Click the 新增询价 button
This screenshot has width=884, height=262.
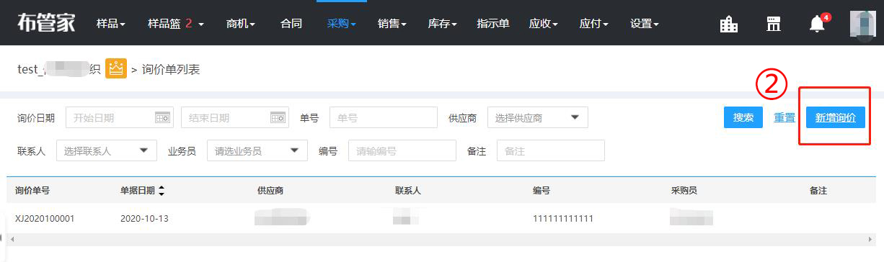tap(836, 117)
